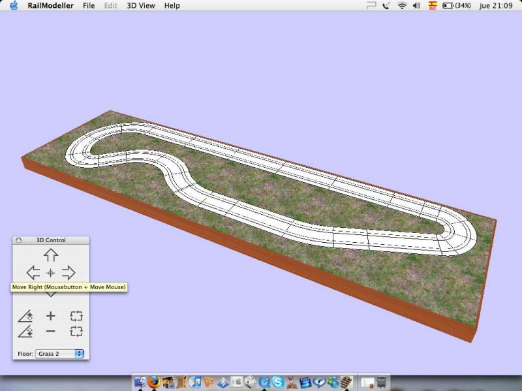The width and height of the screenshot is (522, 391).
Task: Zoom out with the minus icon
Action: [51, 332]
